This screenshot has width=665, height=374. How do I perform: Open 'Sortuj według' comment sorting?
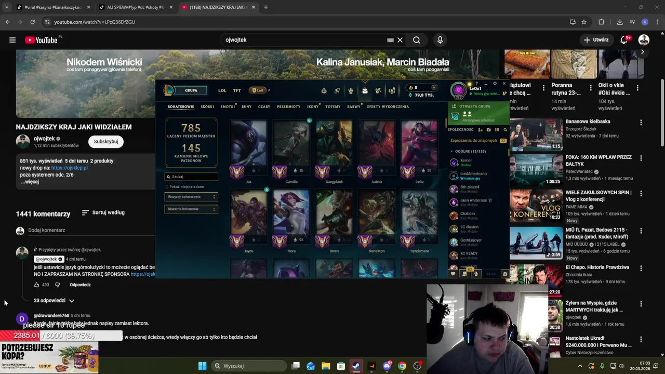(103, 212)
